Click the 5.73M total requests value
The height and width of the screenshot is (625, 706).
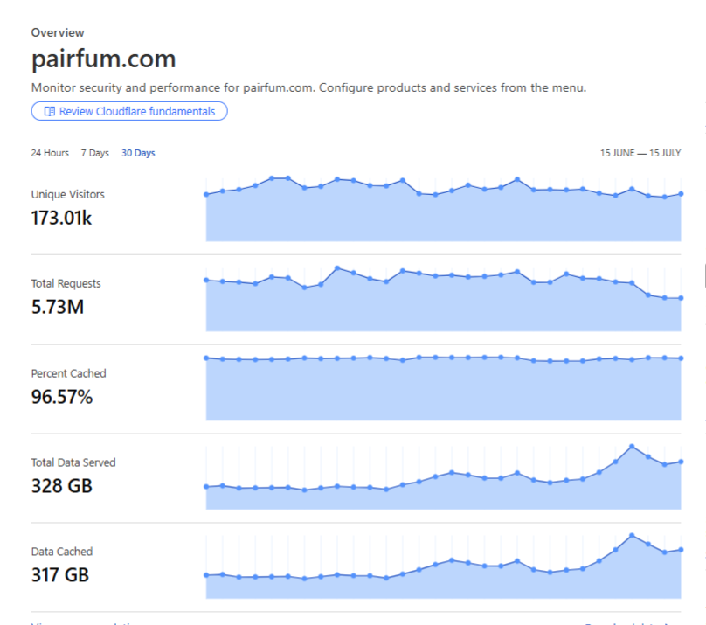58,307
